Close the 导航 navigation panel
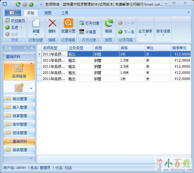The image size is (194, 173). (32, 48)
